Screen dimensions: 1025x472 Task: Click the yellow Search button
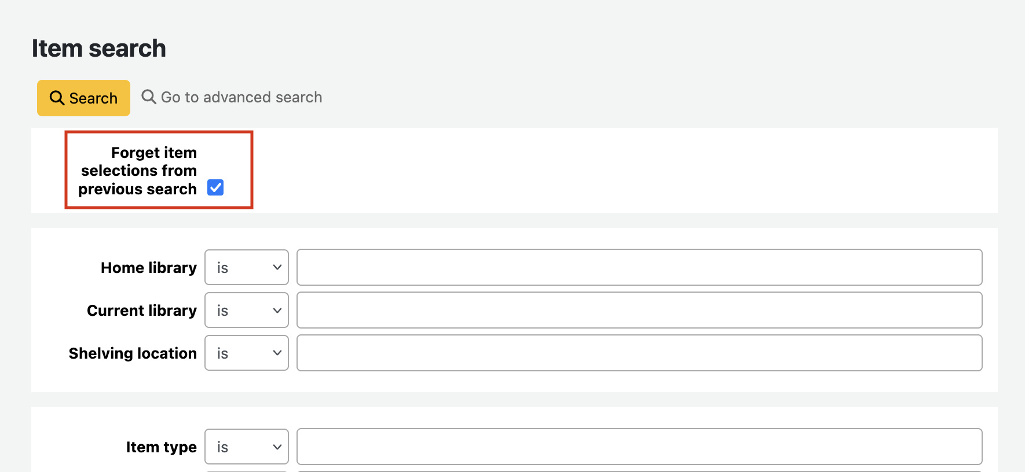[x=84, y=98]
